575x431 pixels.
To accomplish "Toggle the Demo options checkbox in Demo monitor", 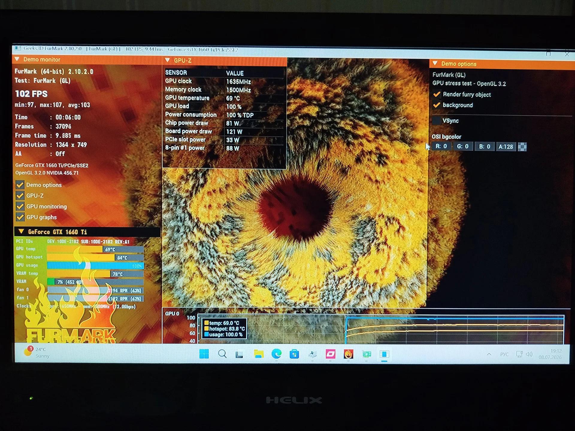I will click(20, 185).
